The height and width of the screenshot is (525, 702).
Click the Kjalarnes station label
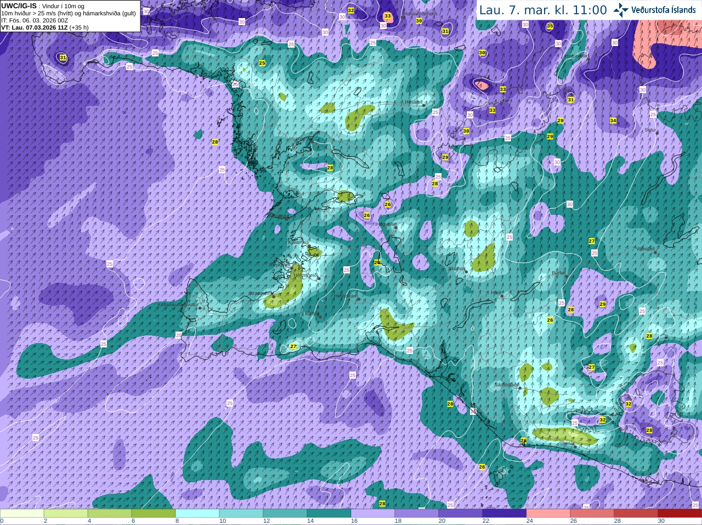coord(299,242)
